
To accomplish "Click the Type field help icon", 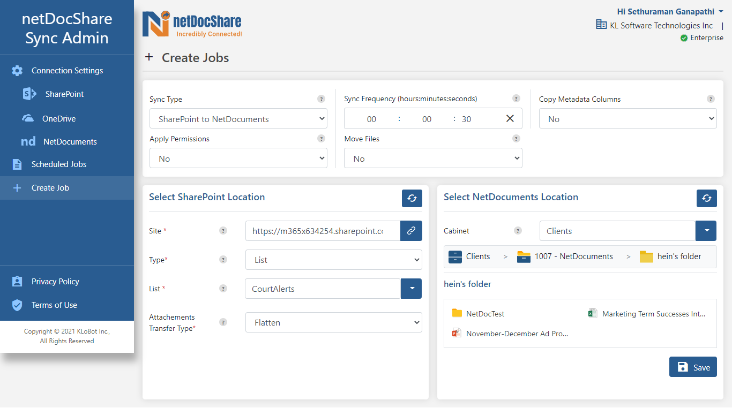I will (x=223, y=260).
